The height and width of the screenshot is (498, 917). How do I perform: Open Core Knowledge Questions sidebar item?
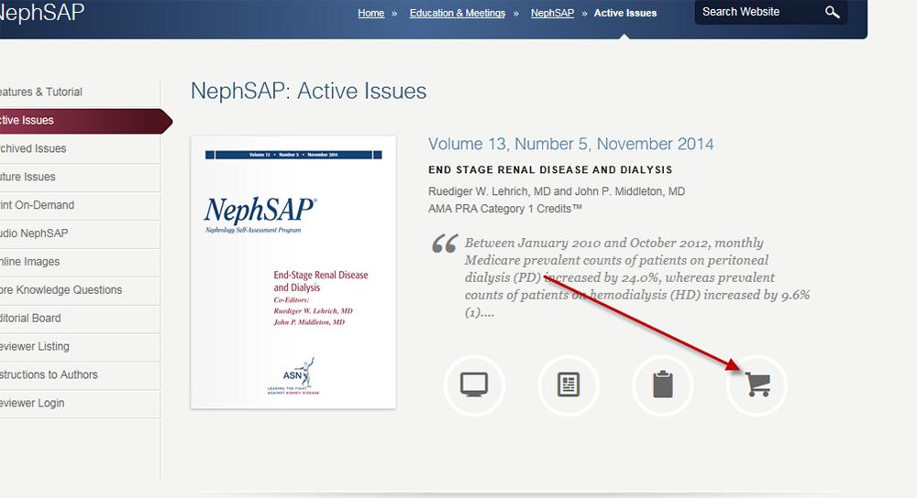[x=61, y=291]
